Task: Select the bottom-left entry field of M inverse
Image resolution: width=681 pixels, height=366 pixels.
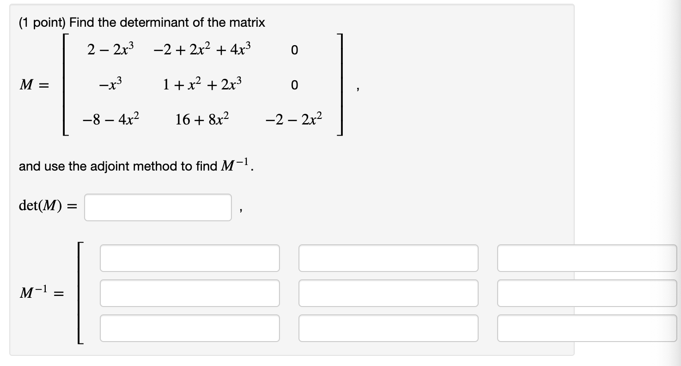Action: pyautogui.click(x=189, y=328)
